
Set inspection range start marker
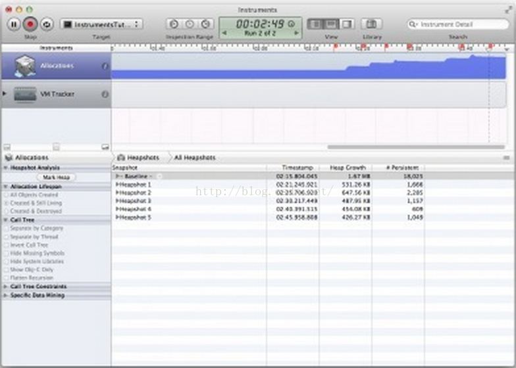click(x=174, y=24)
